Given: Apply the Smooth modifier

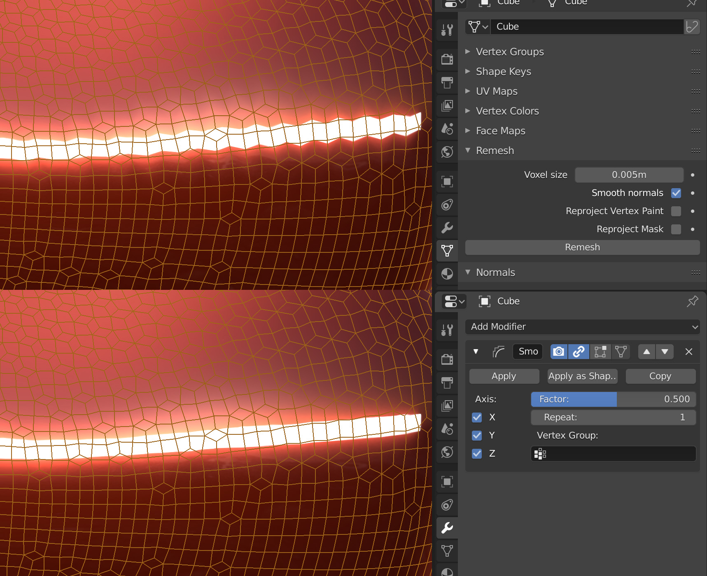Looking at the screenshot, I should click(504, 376).
